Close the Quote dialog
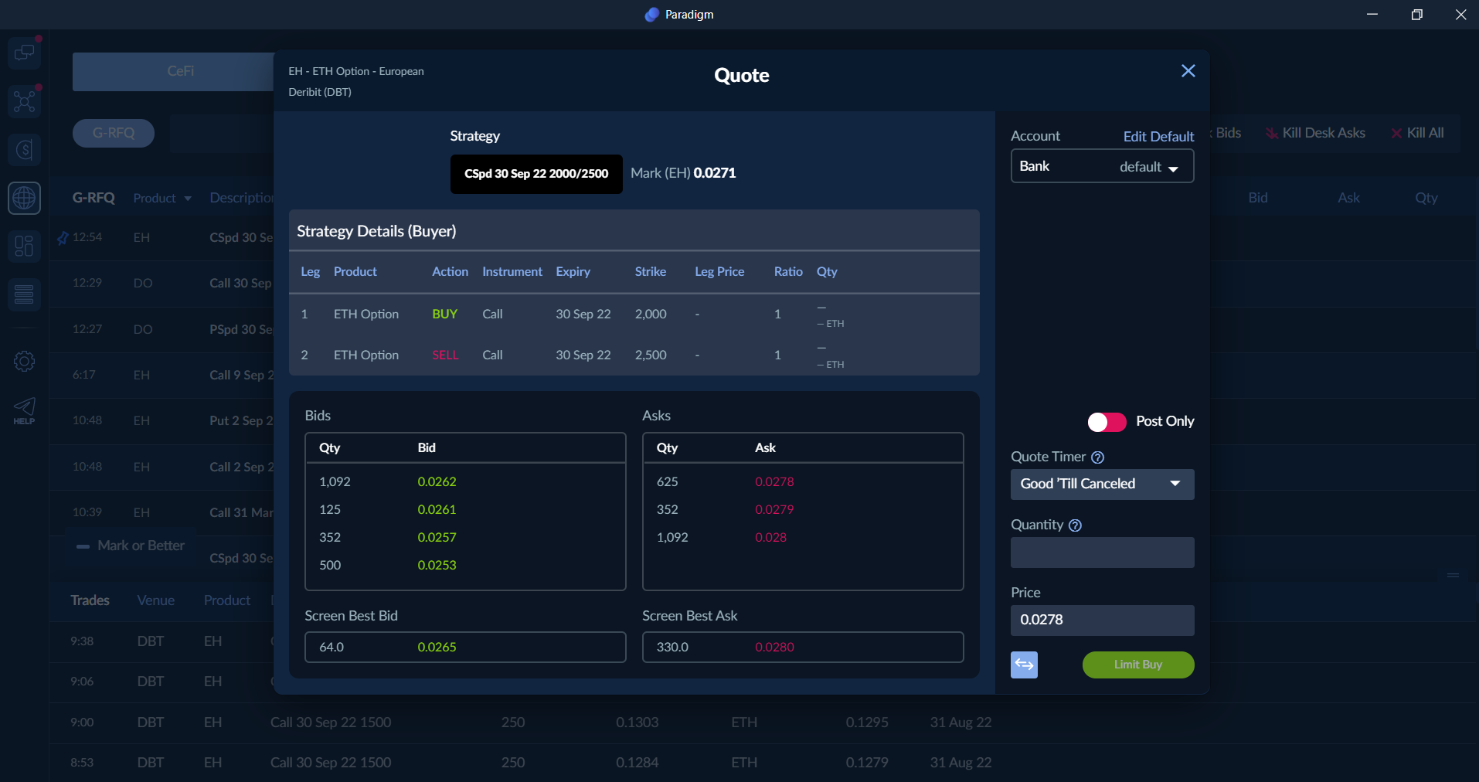The height and width of the screenshot is (782, 1479). (1188, 71)
